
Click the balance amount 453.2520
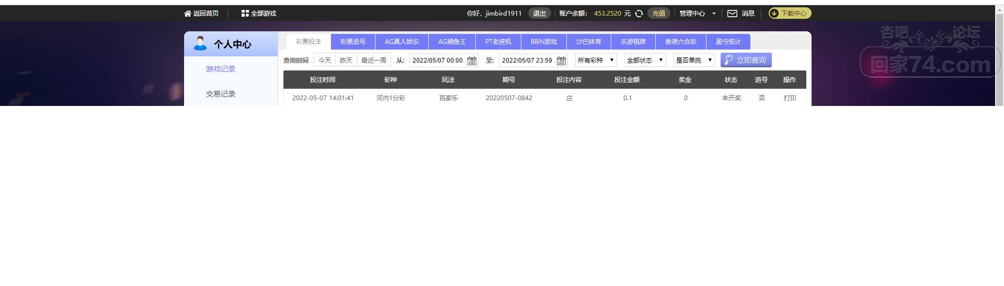(x=608, y=14)
